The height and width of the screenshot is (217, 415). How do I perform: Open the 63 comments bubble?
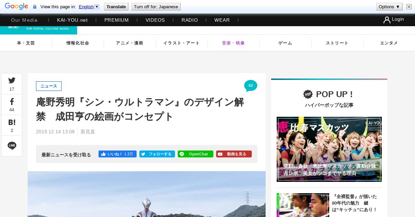251,86
